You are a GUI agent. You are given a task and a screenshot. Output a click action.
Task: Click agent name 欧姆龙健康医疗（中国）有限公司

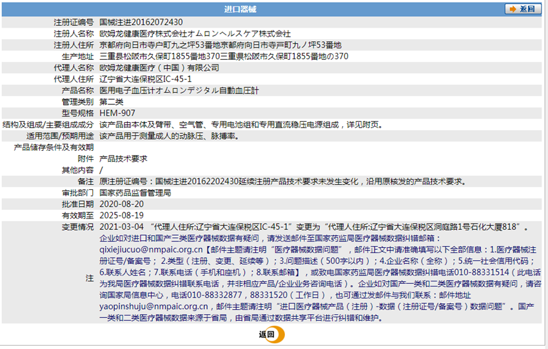(159, 68)
